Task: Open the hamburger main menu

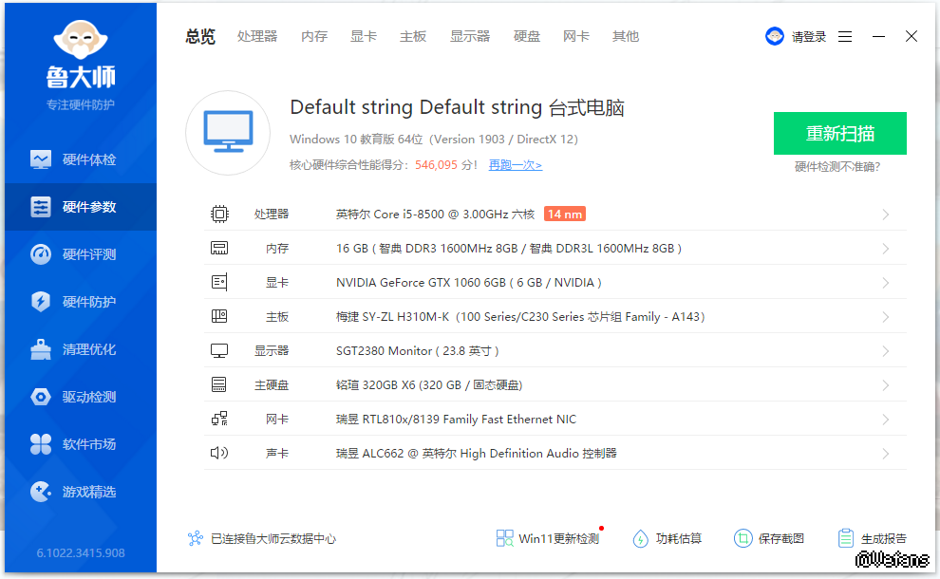Action: click(x=845, y=36)
